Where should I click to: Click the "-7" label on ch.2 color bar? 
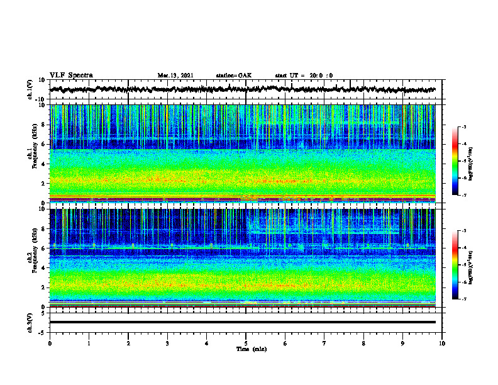coord(463,299)
